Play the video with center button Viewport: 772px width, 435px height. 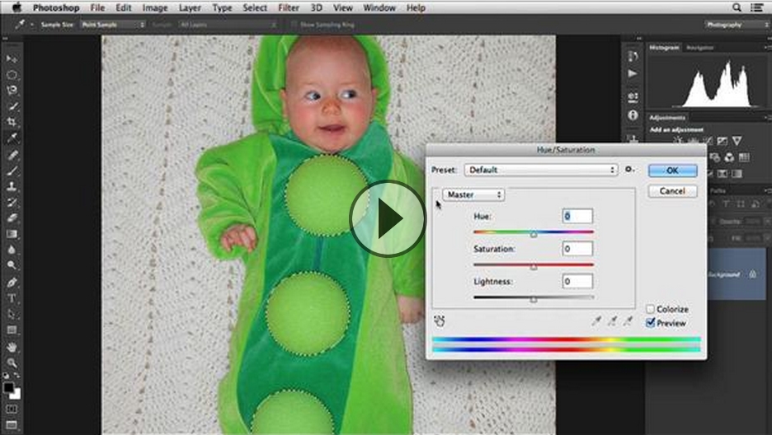(388, 218)
